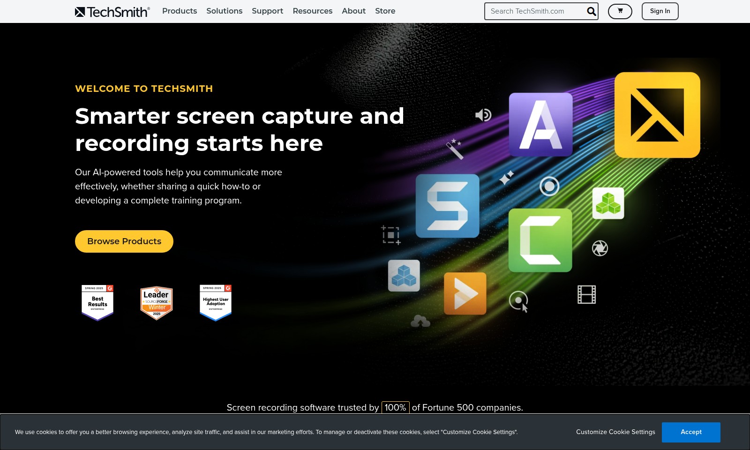The image size is (750, 450).
Task: Click the TechSmith logo
Action: click(112, 12)
